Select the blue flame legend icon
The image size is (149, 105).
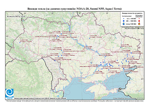(x=124, y=24)
